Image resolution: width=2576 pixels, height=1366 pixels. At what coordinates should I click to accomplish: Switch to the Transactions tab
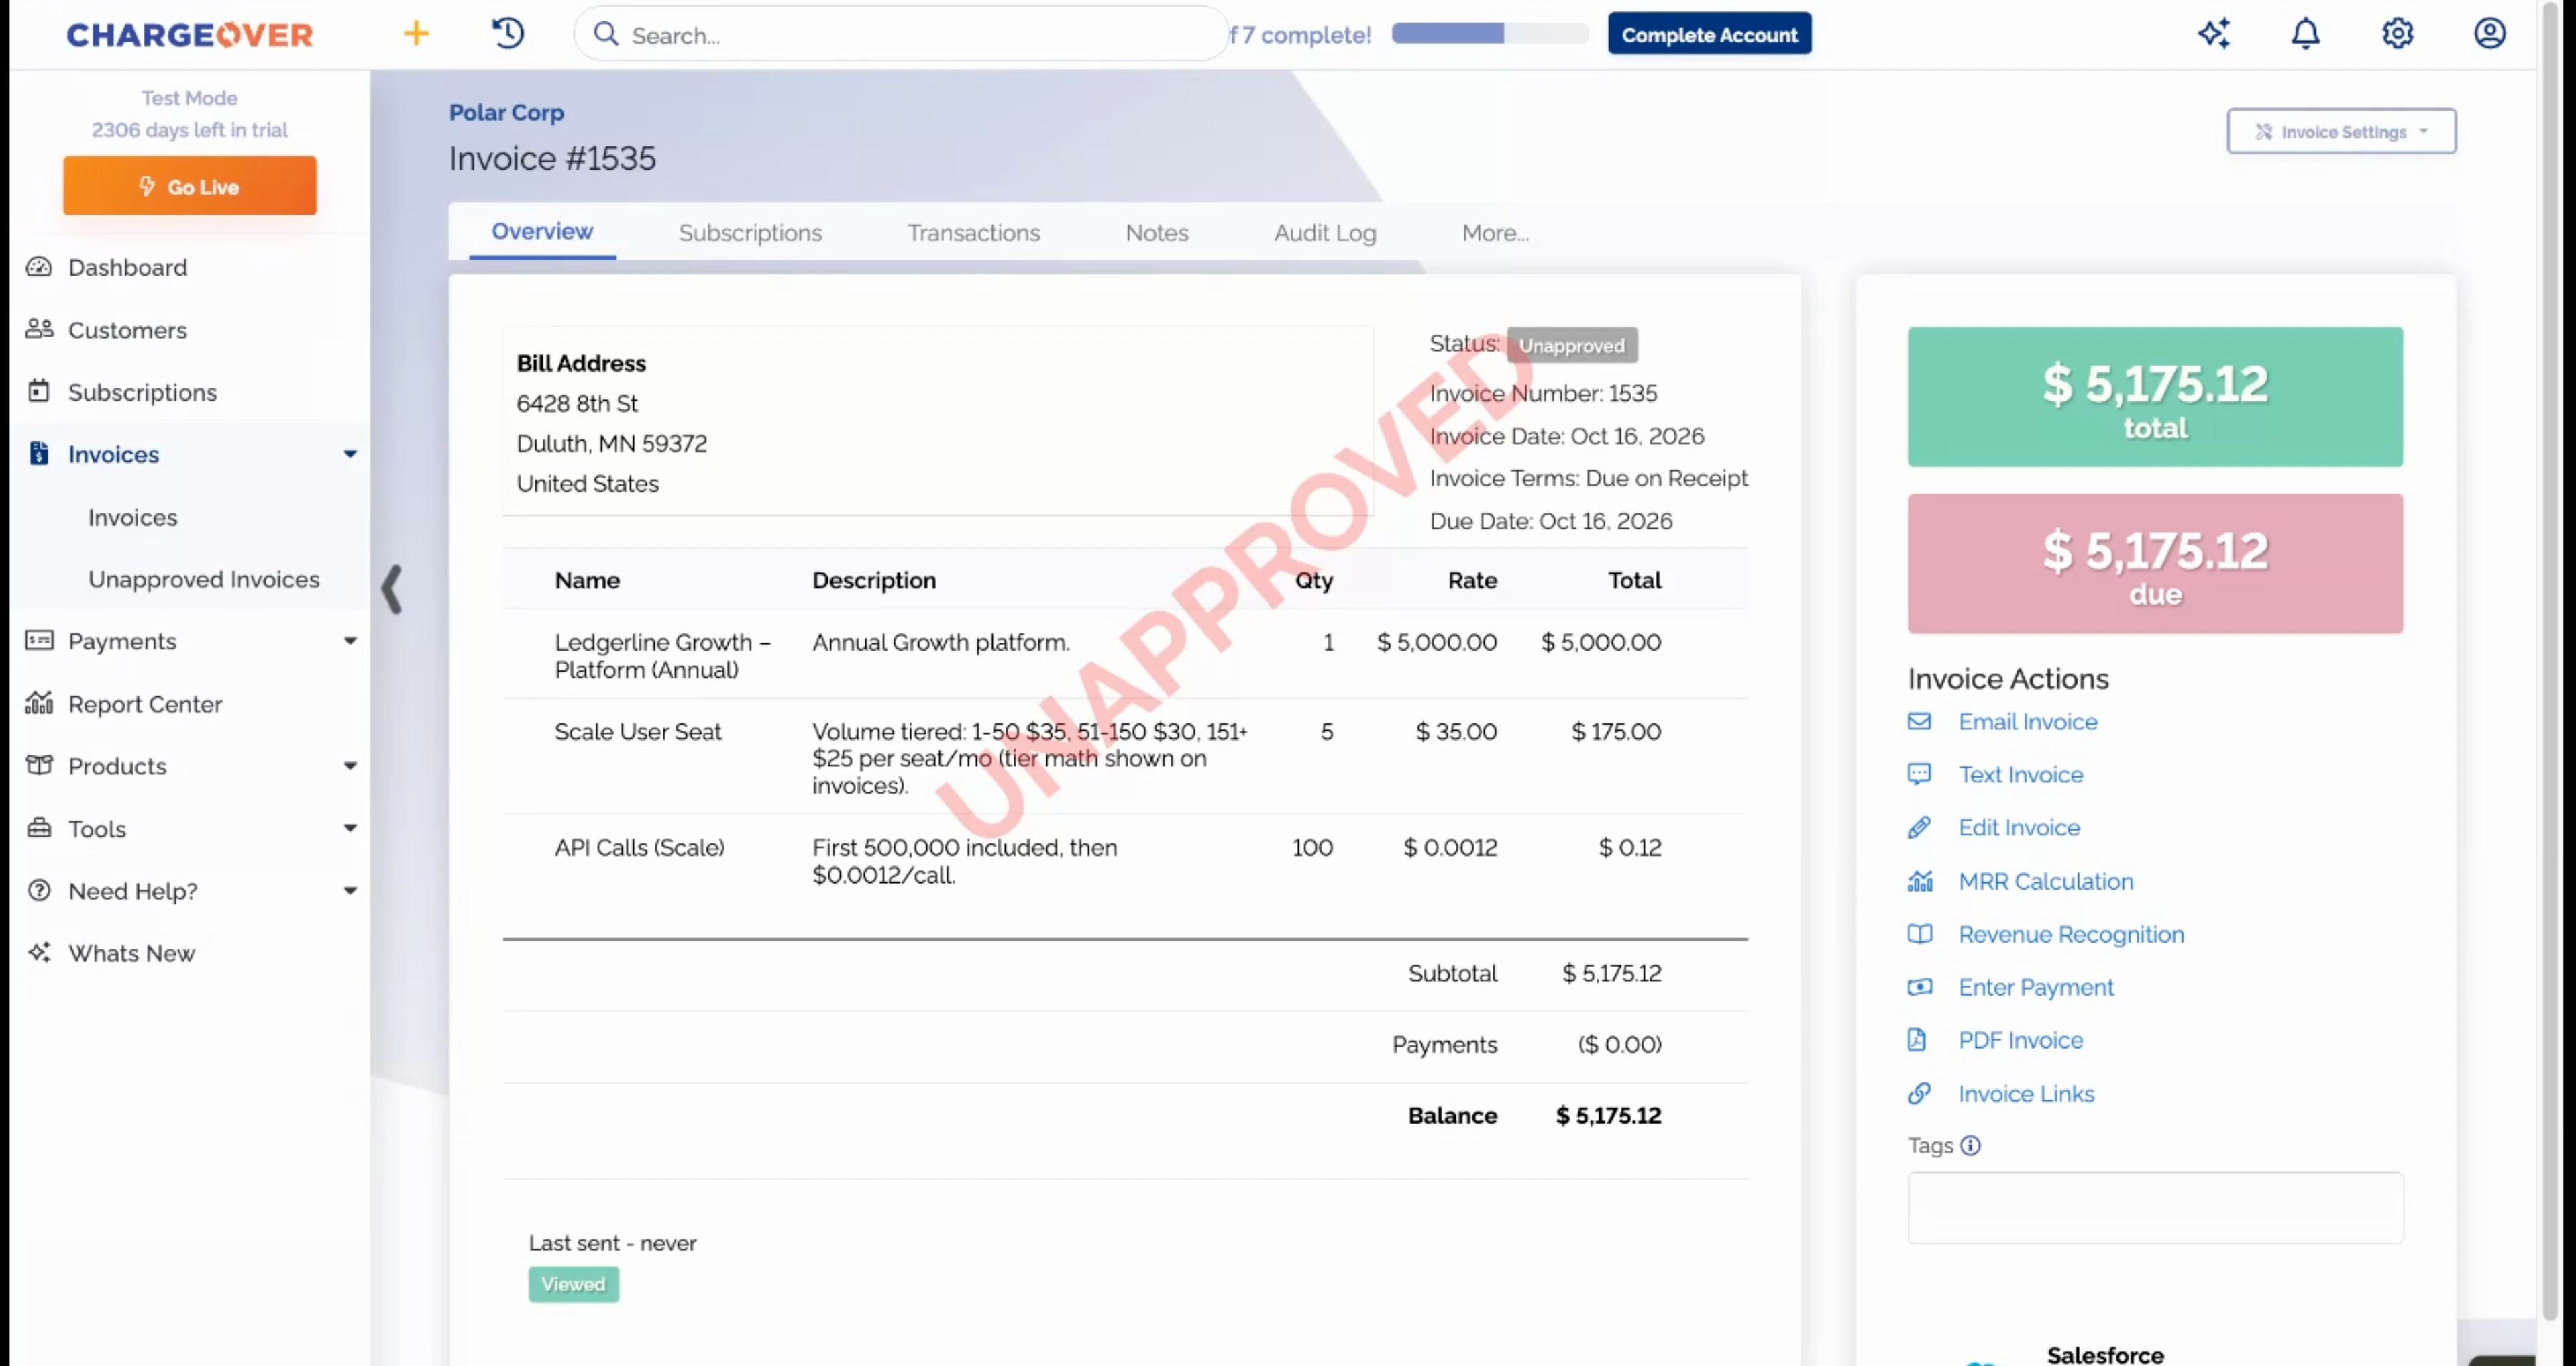click(973, 232)
